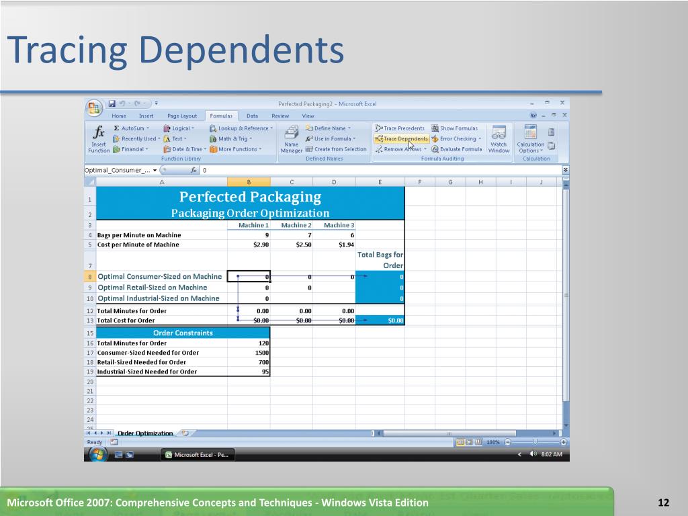Open the Watch Window
Screen dimensions: 688x516
(499, 139)
